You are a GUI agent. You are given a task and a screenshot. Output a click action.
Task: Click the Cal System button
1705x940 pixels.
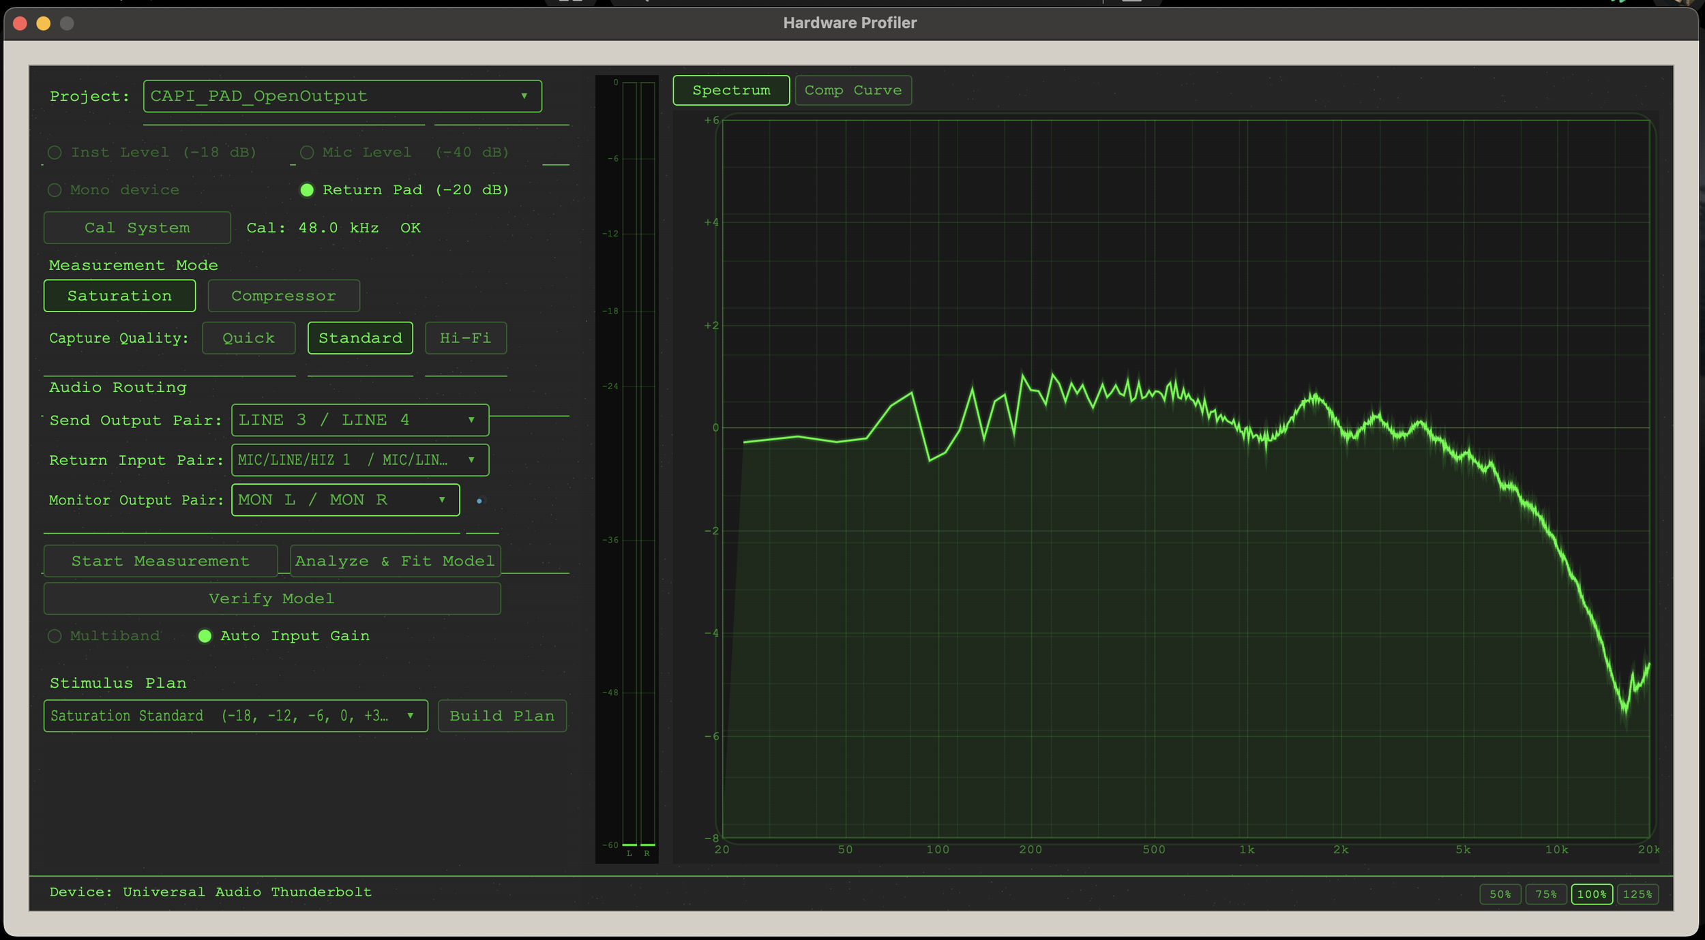[x=137, y=228]
